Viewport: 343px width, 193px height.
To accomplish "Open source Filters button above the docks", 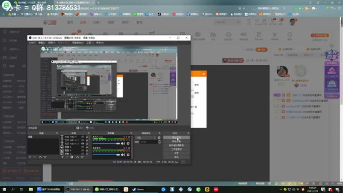I will [x=90, y=128].
